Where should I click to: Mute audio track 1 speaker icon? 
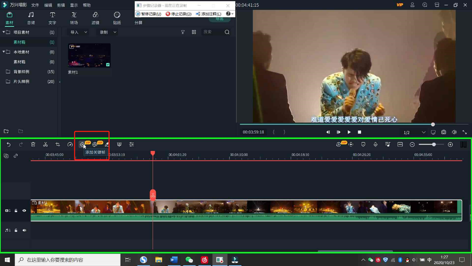pyautogui.click(x=24, y=231)
